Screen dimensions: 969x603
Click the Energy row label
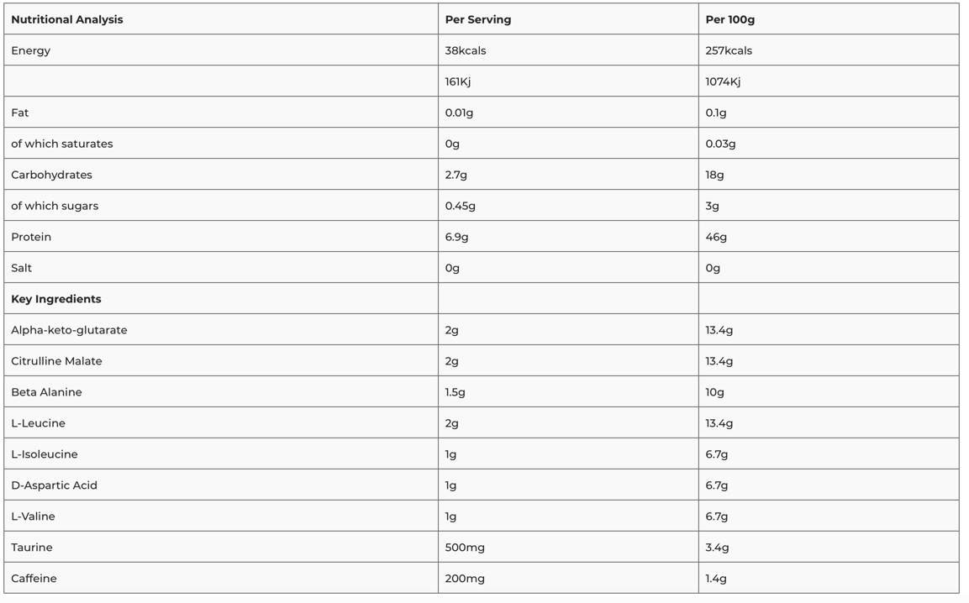(31, 50)
